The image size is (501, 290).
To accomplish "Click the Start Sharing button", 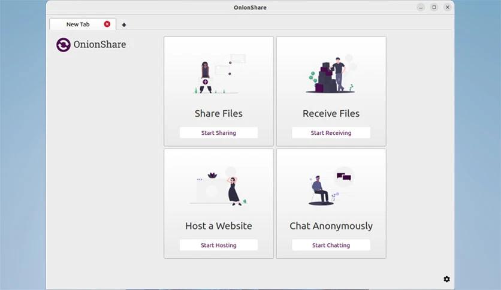I will (219, 133).
